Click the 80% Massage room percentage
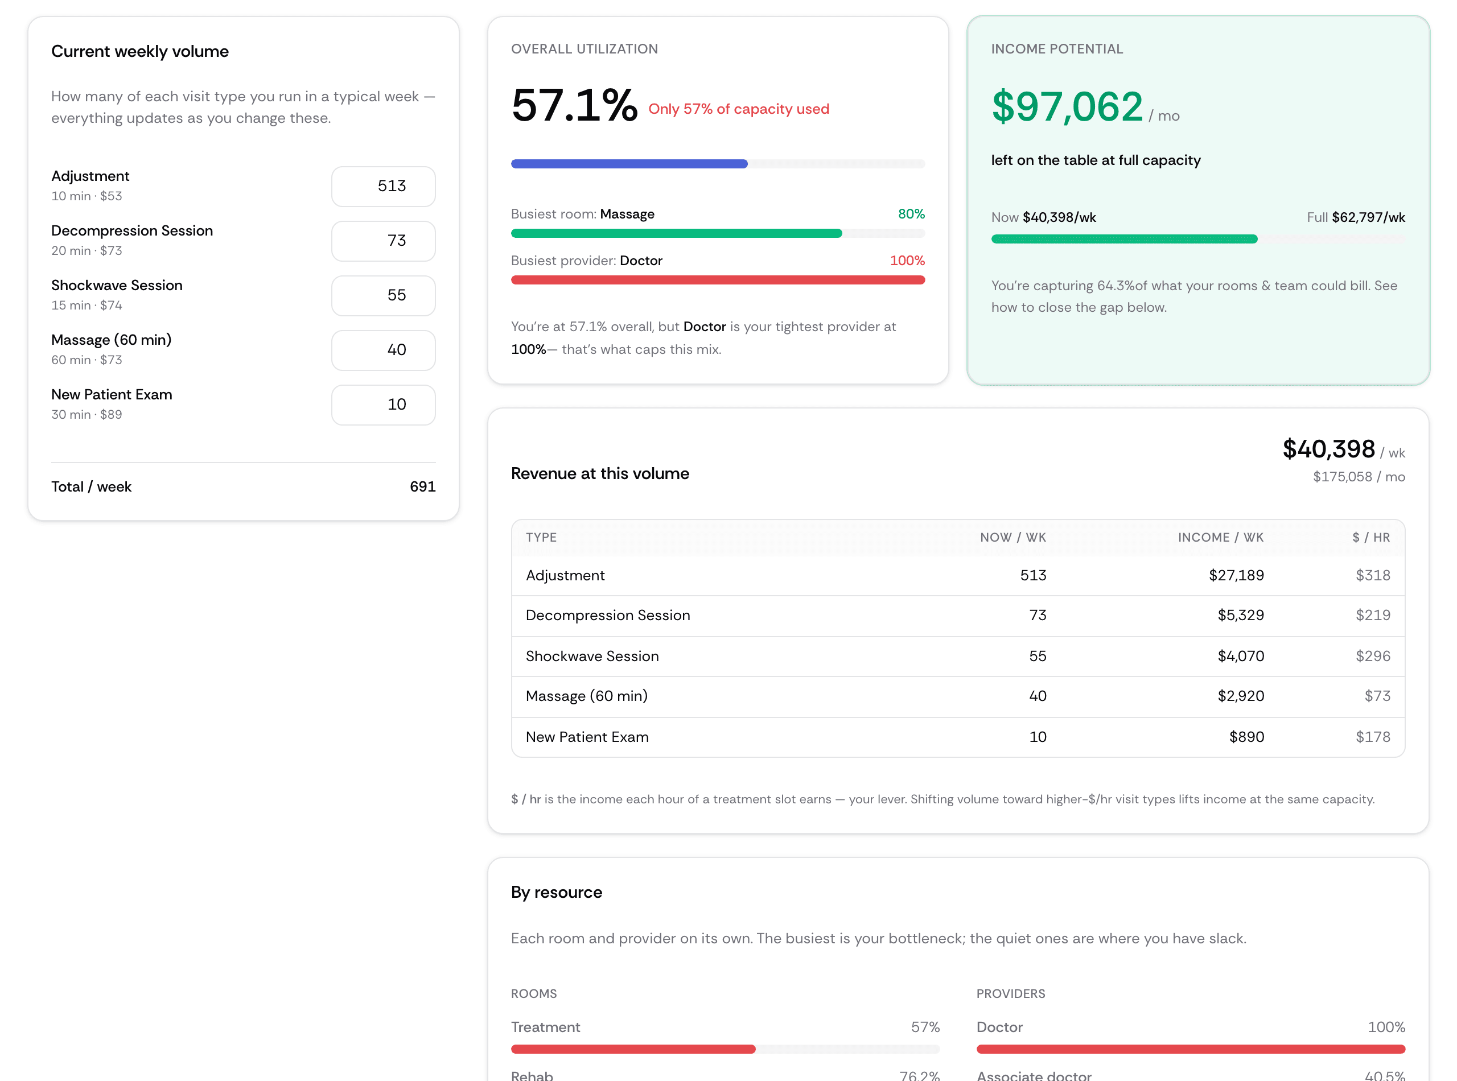This screenshot has width=1457, height=1081. pos(911,214)
